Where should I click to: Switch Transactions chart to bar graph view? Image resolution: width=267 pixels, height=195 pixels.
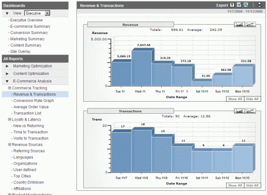239,111
